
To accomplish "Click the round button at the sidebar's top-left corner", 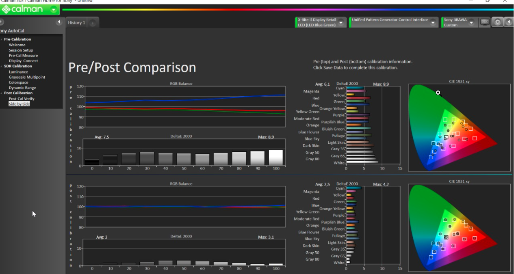I will [x=1, y=22].
